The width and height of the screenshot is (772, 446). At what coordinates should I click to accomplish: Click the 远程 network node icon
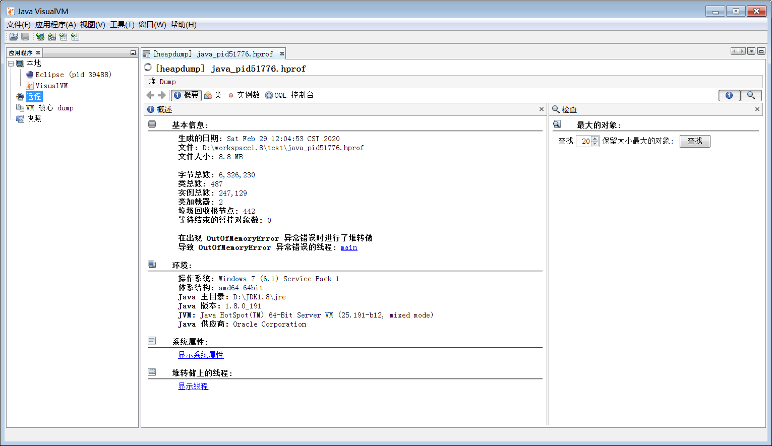(20, 97)
